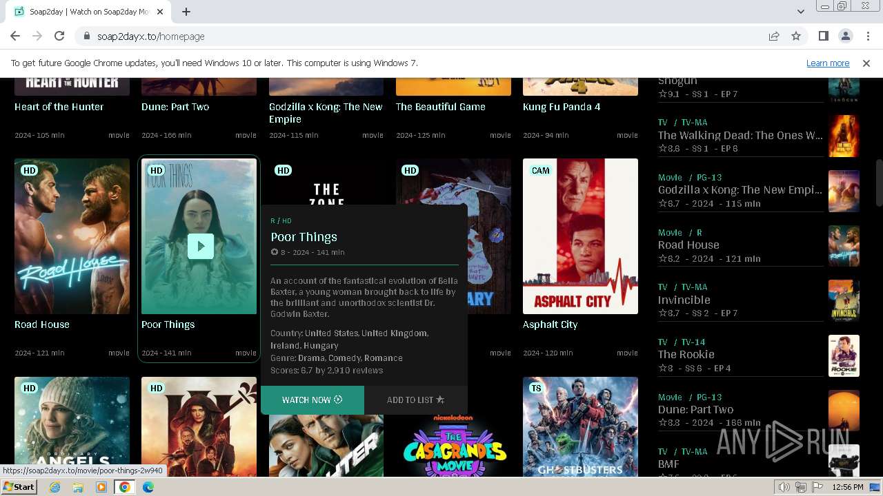This screenshot has height=496, width=883.
Task: Open the Ordinary Angels poster
Action: pos(72,426)
